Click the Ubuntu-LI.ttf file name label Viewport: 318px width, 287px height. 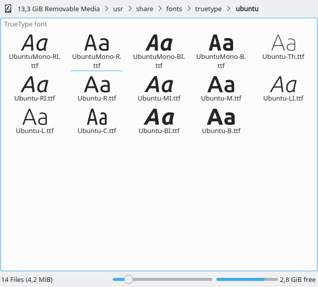(283, 99)
